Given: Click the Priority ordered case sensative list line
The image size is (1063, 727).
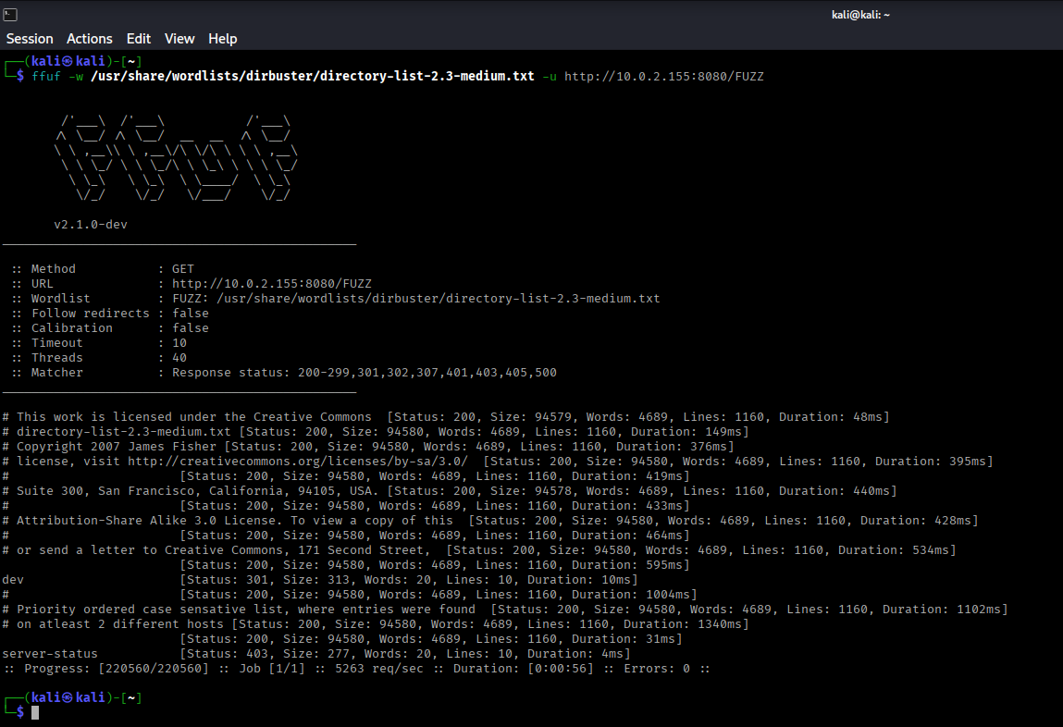Looking at the screenshot, I should (x=505, y=610).
